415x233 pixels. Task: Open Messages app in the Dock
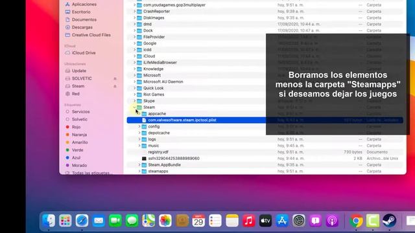point(132,221)
